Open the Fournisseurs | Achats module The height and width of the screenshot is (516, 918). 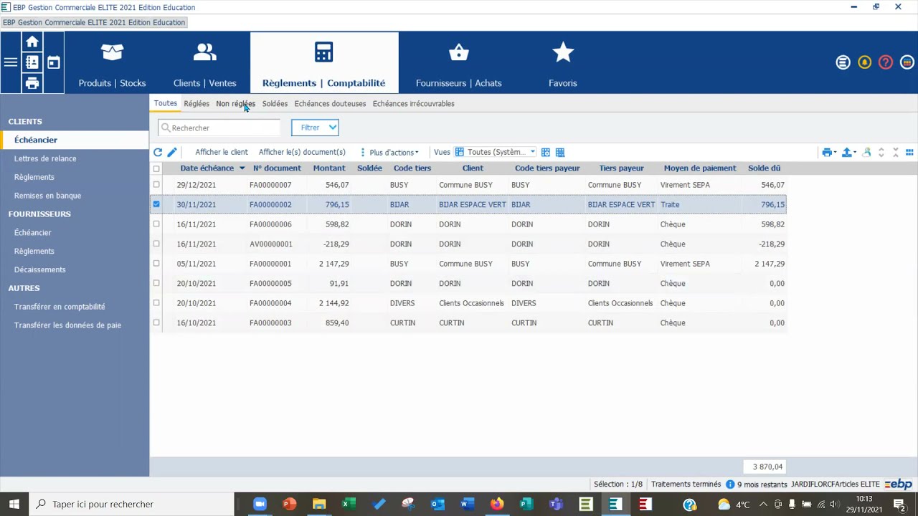[x=459, y=63]
